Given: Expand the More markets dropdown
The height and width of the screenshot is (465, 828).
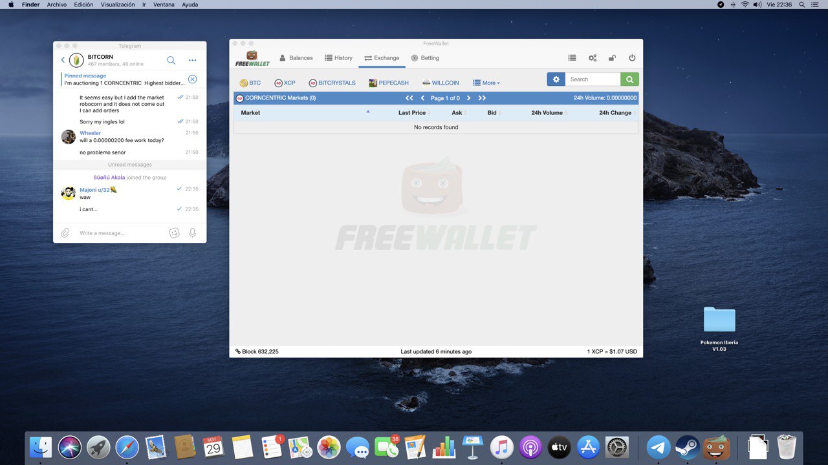Looking at the screenshot, I should [x=486, y=83].
